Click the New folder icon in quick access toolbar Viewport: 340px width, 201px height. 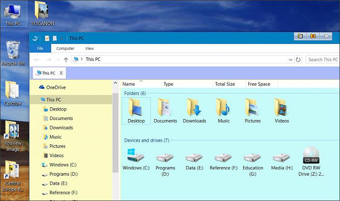tap(55, 38)
